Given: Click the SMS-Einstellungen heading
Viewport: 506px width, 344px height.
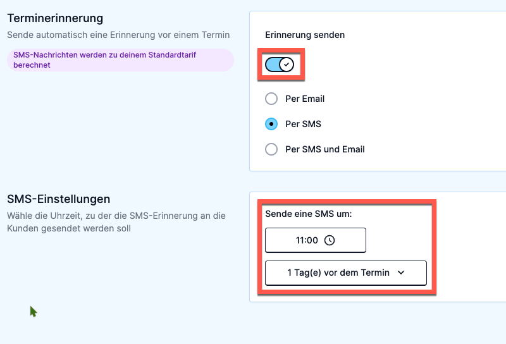Looking at the screenshot, I should (58, 199).
